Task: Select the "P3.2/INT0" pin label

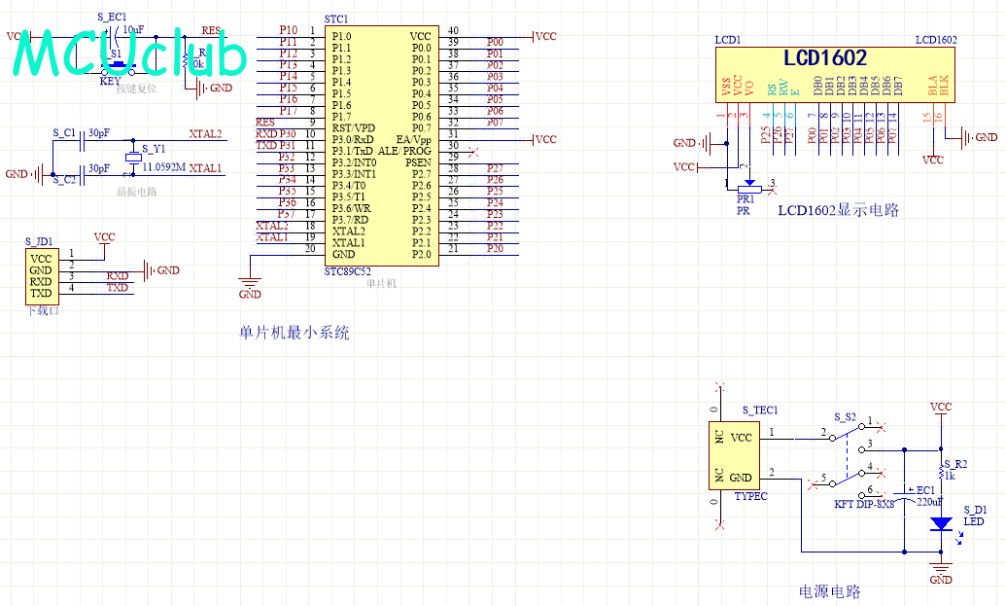Action: coord(354,162)
